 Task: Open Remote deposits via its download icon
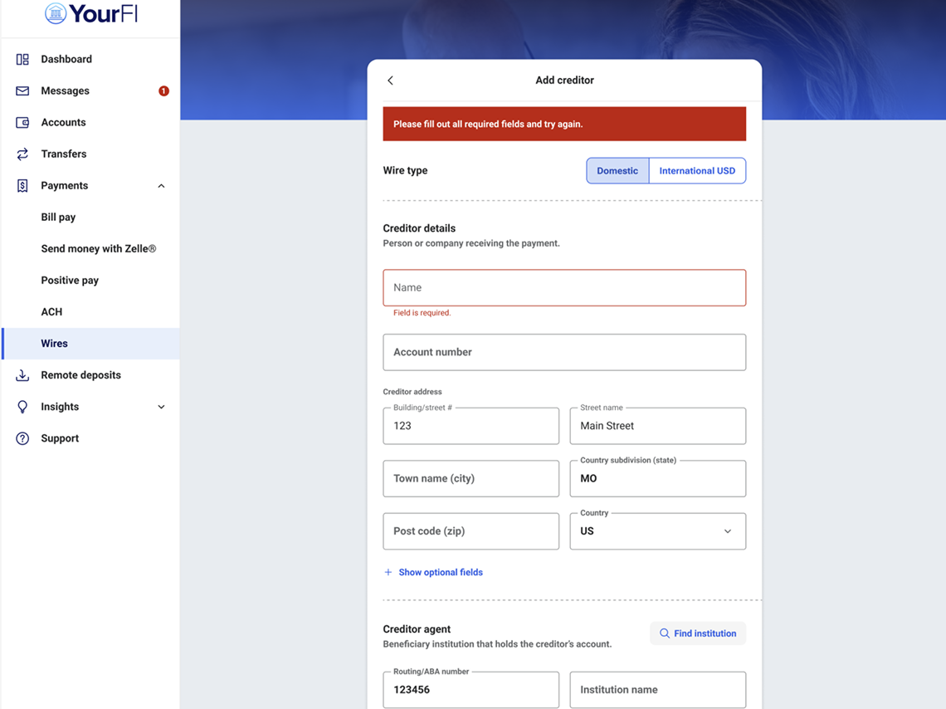(22, 374)
